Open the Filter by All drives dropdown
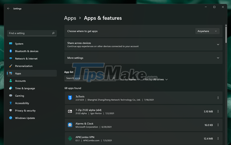This screenshot has height=145, width=231. [155, 79]
